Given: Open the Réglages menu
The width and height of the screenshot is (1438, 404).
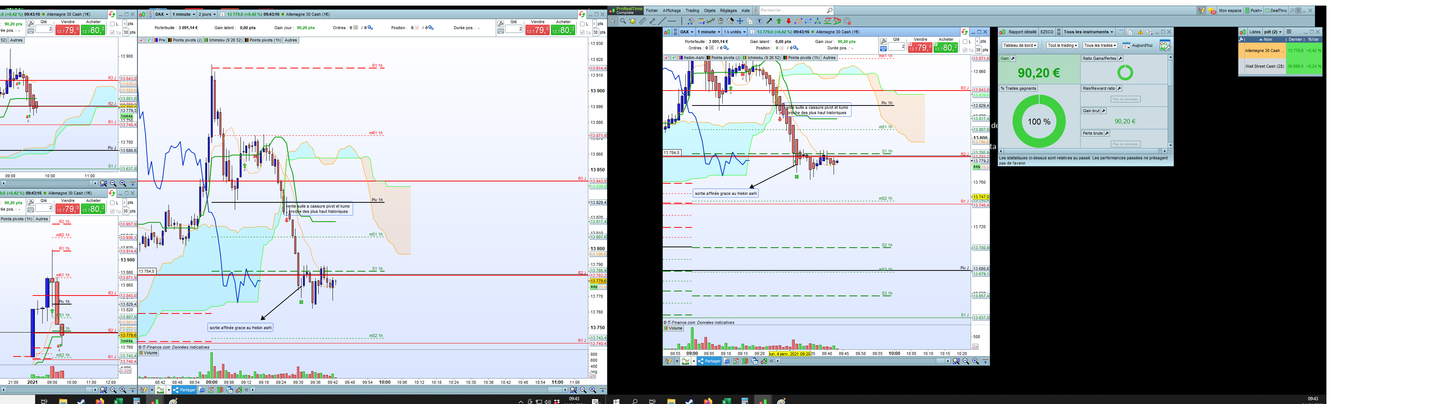Looking at the screenshot, I should tap(728, 10).
